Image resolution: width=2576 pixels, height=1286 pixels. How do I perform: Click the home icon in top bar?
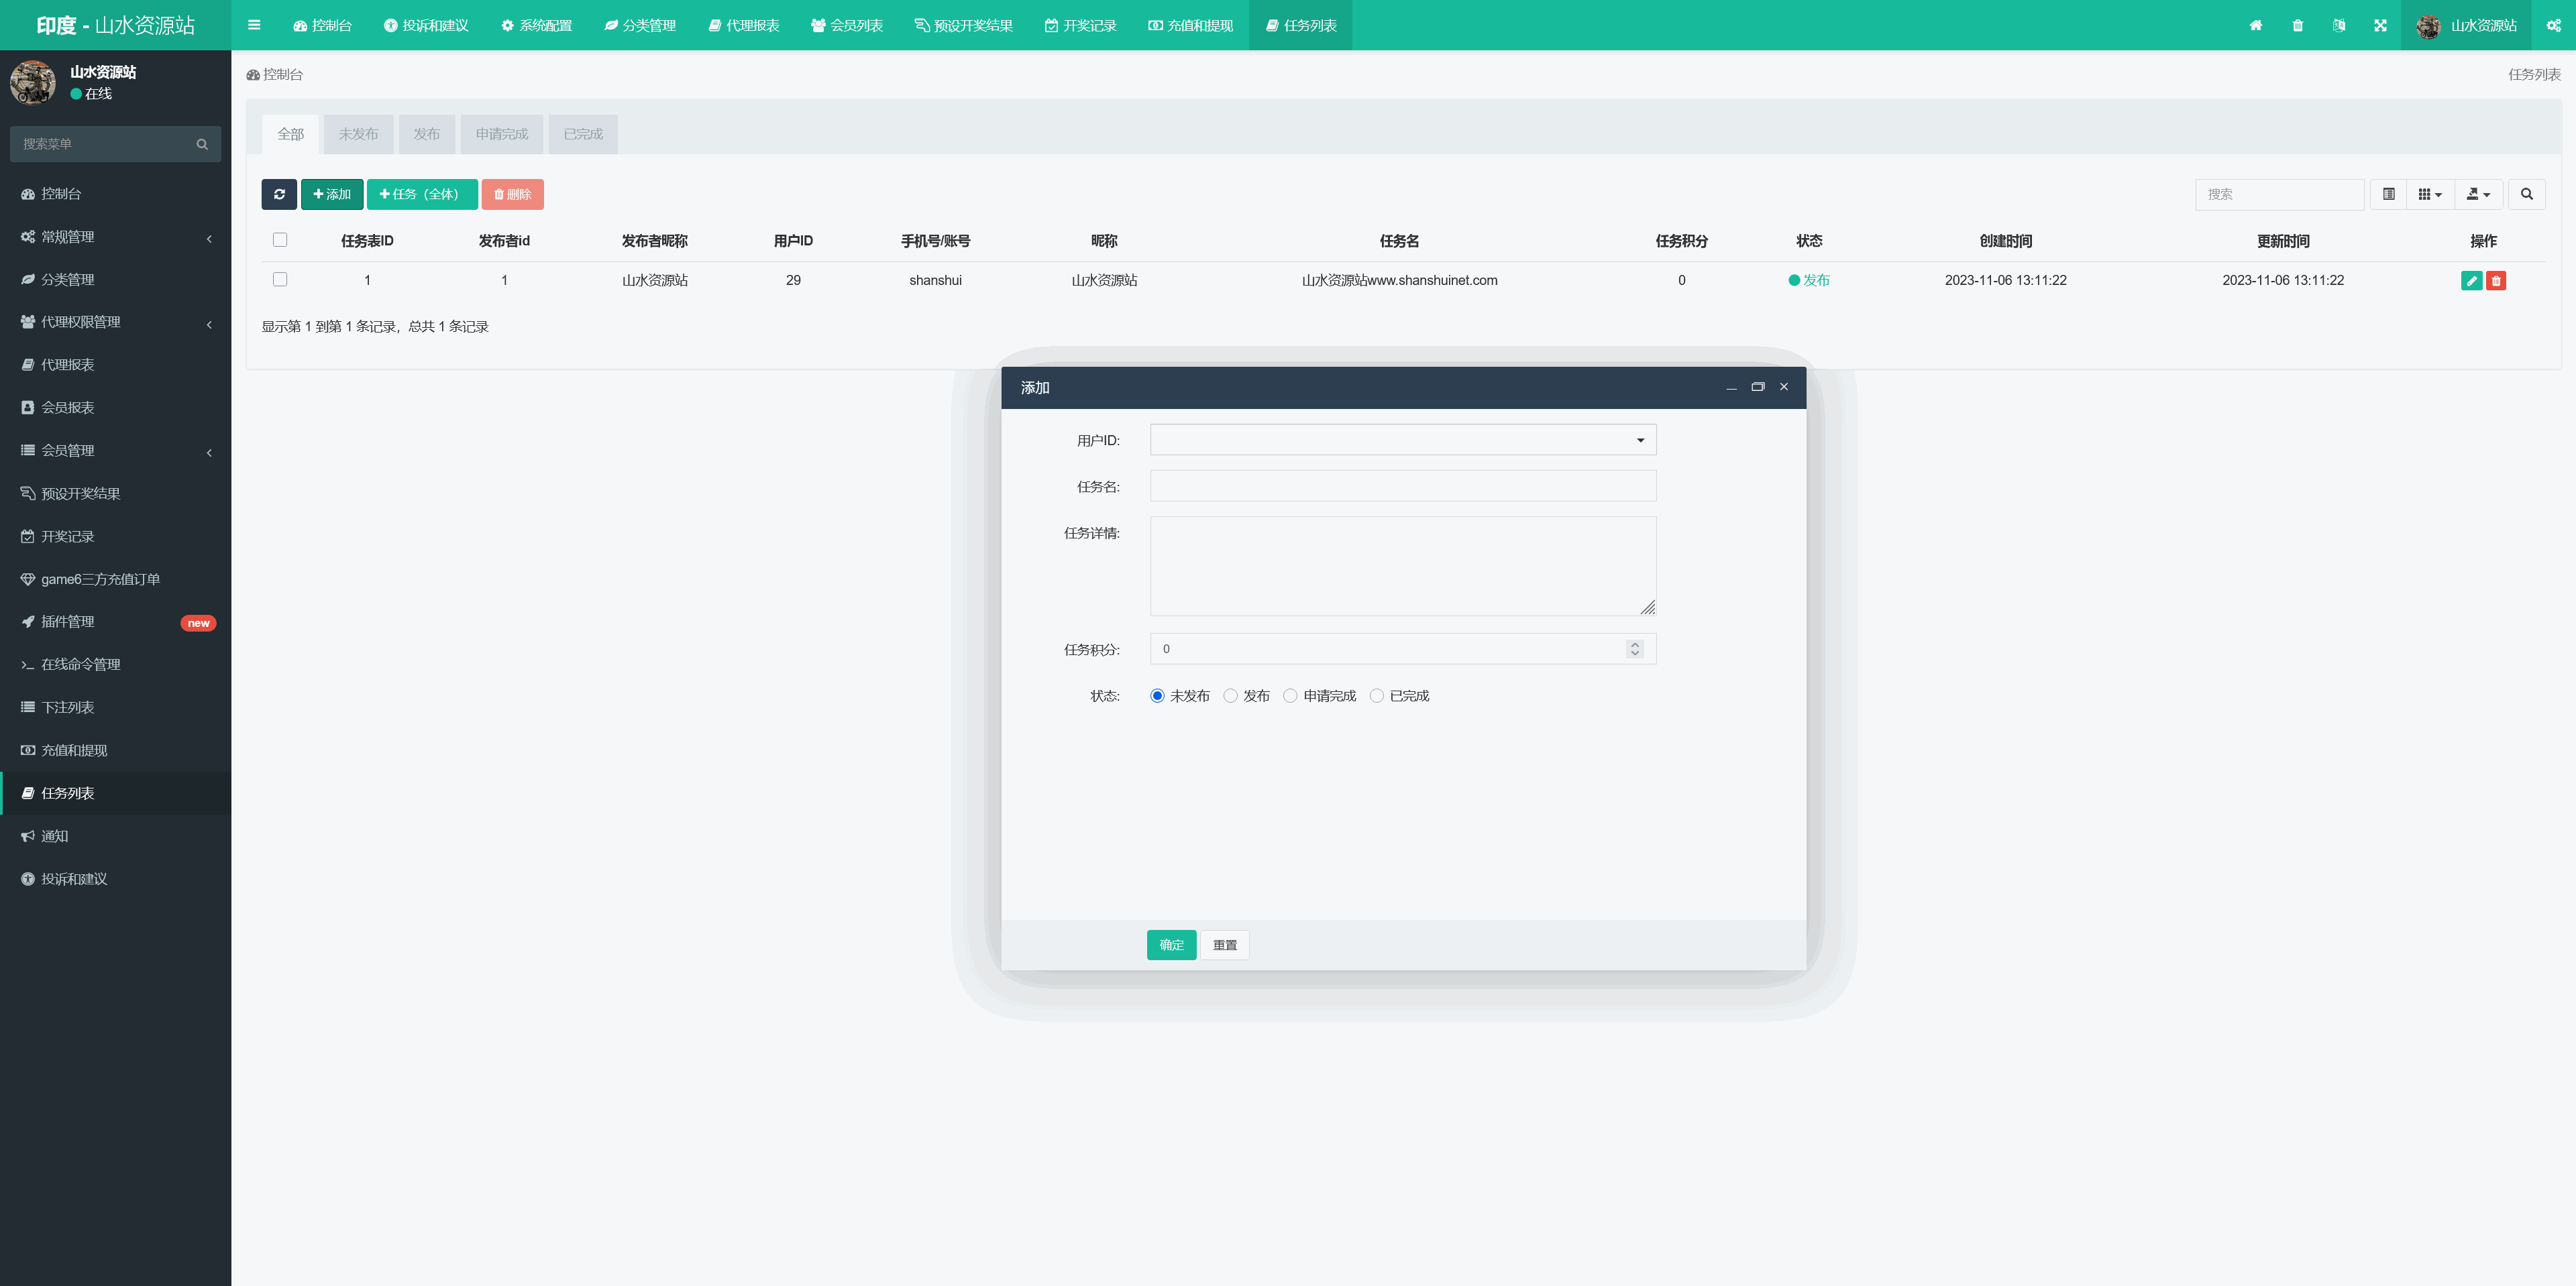tap(2255, 26)
